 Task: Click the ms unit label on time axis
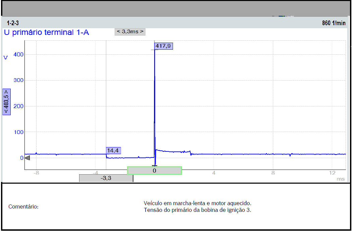pos(341,179)
